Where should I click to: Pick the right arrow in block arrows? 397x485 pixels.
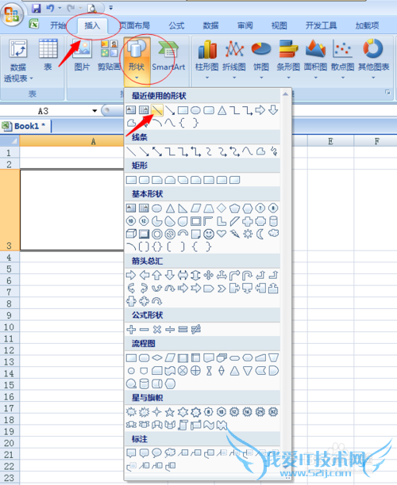[131, 275]
